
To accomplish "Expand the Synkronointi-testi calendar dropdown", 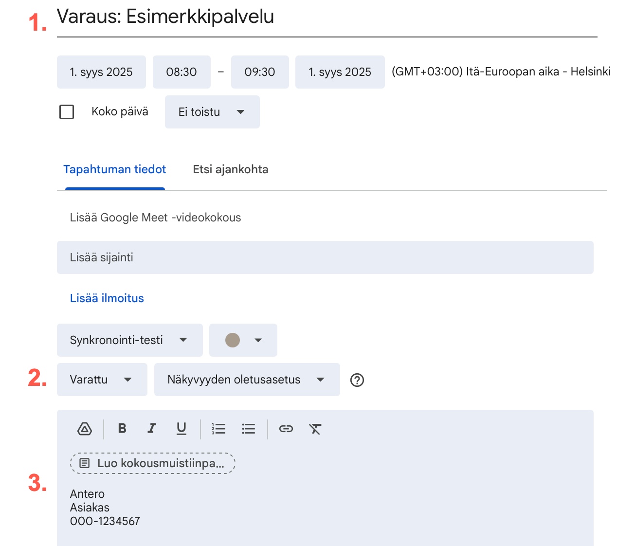I will click(129, 340).
